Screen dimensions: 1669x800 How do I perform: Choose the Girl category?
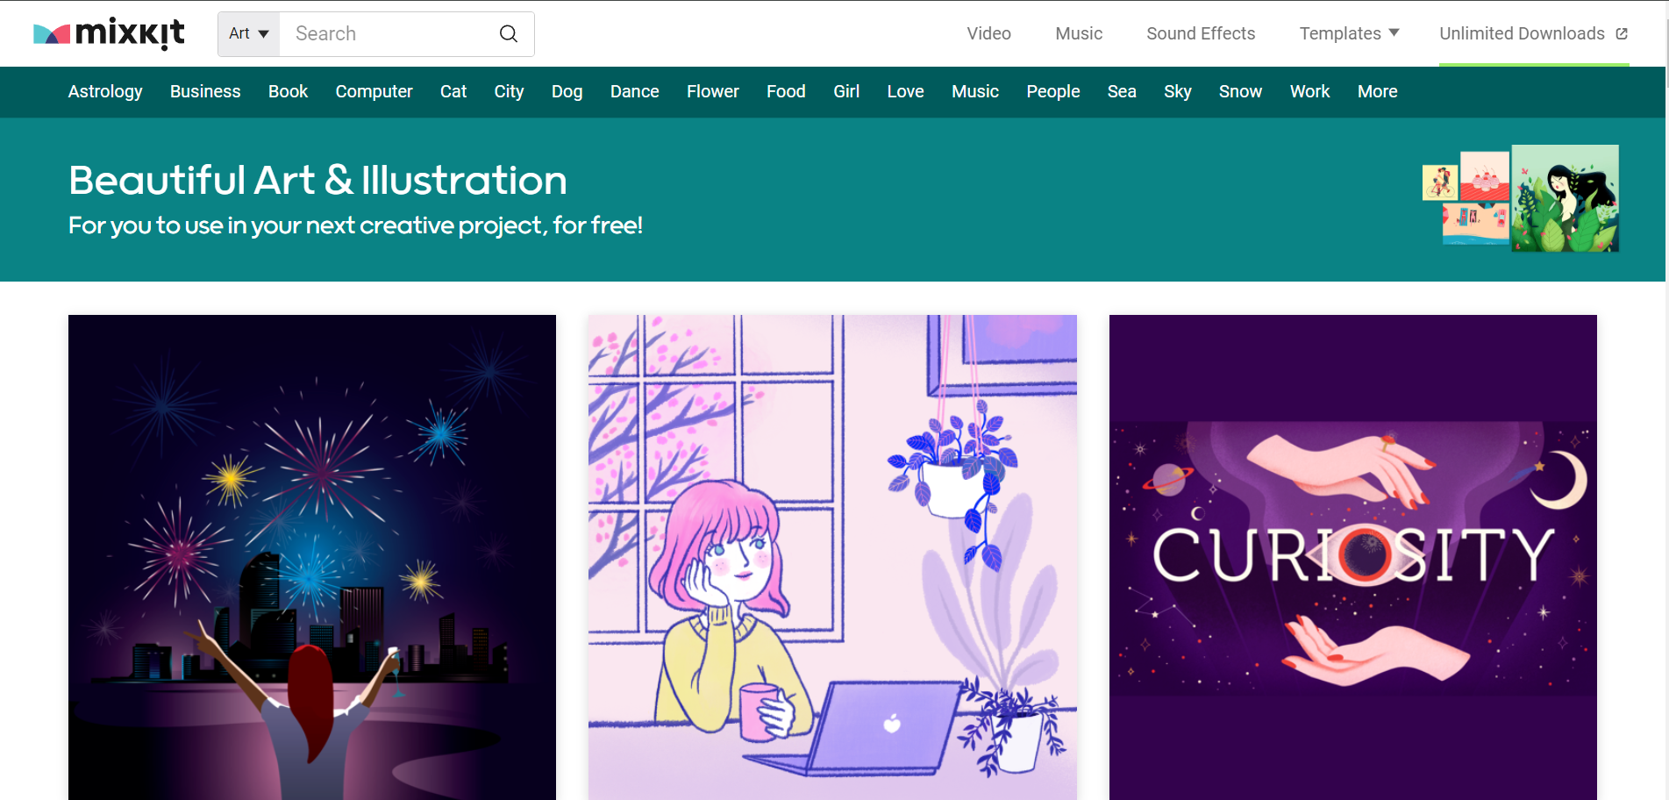click(x=846, y=91)
